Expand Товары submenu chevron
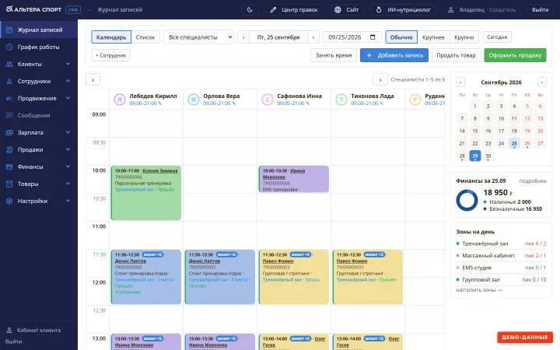The image size is (560, 350). click(x=68, y=184)
